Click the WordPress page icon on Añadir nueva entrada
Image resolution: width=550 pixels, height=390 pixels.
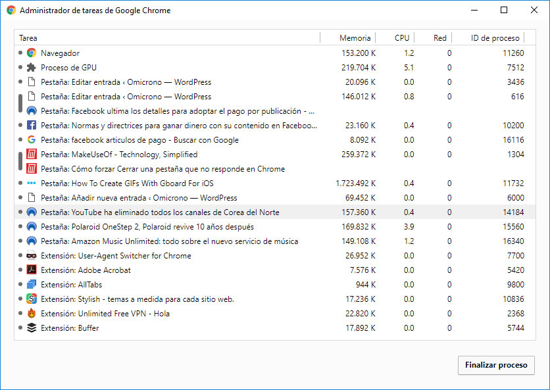coord(31,197)
